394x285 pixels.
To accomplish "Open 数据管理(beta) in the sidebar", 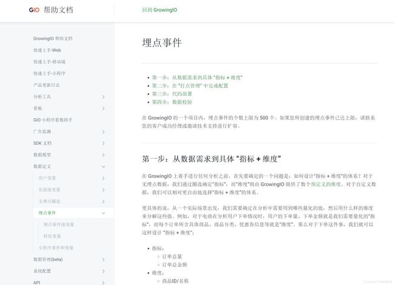I will click(48, 259).
